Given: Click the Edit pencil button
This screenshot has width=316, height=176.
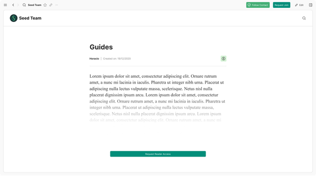Looking at the screenshot, I should click(x=299, y=5).
